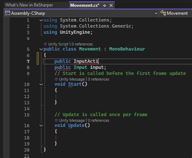
Task: Click the Assembly-CSharp project icon
Action: (x=7, y=13)
